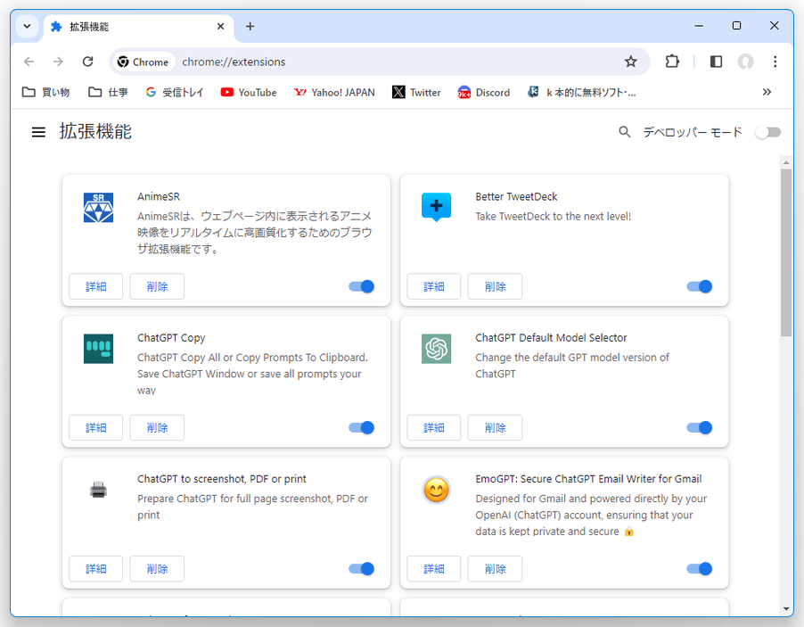Disable the ChatGPT Copy toggle
Image resolution: width=804 pixels, height=627 pixels.
tap(362, 427)
